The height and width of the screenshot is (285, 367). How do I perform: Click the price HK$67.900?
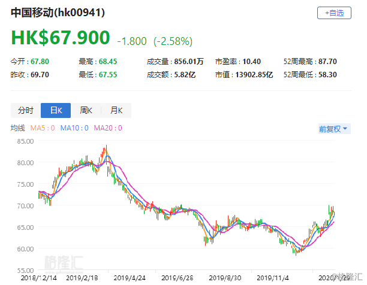pyautogui.click(x=61, y=37)
